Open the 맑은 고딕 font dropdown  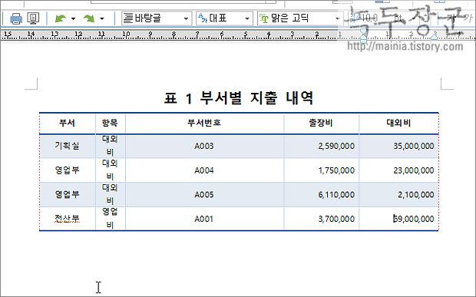300,18
